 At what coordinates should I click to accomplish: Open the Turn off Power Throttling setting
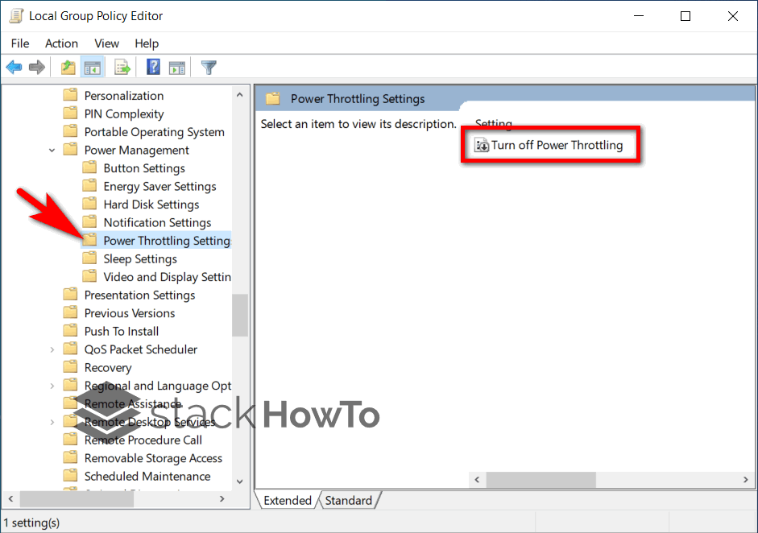coord(550,145)
